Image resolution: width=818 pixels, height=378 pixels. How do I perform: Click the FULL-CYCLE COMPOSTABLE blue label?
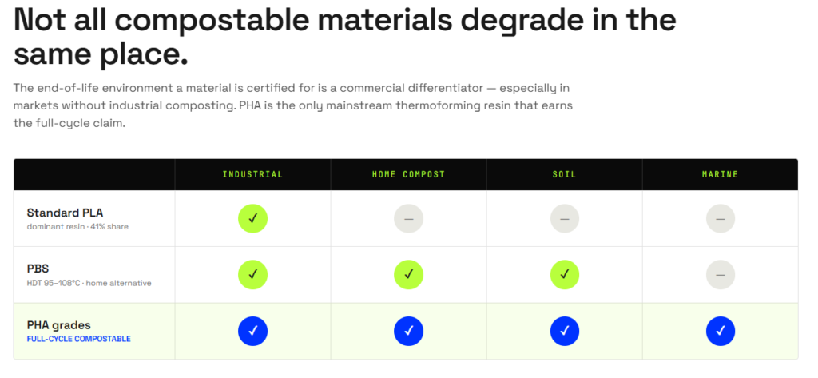[79, 339]
